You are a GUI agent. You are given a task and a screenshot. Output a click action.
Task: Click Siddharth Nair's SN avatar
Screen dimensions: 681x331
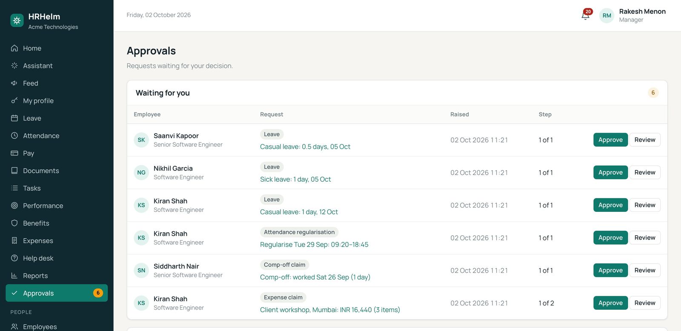141,270
